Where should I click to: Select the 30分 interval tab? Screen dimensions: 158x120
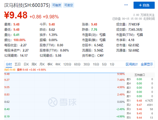[86, 64]
